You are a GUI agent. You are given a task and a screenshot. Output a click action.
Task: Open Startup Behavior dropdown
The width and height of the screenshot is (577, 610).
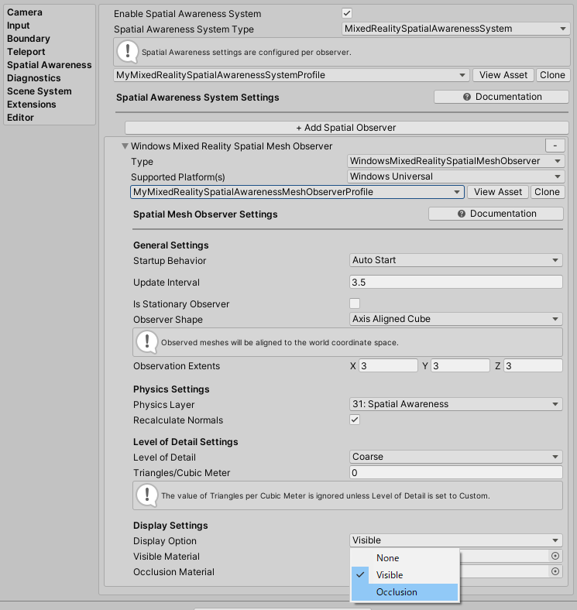click(456, 260)
